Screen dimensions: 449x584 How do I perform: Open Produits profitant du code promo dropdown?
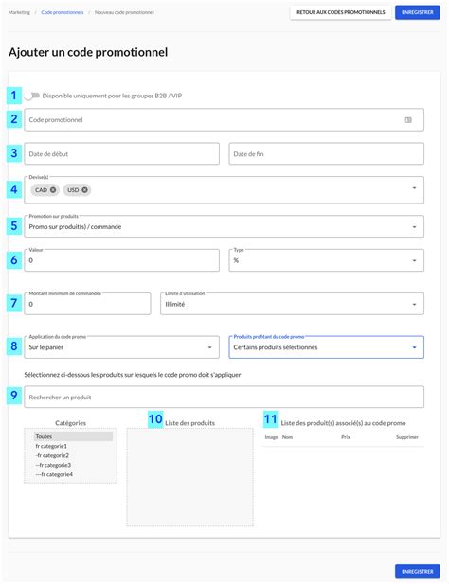coord(326,347)
